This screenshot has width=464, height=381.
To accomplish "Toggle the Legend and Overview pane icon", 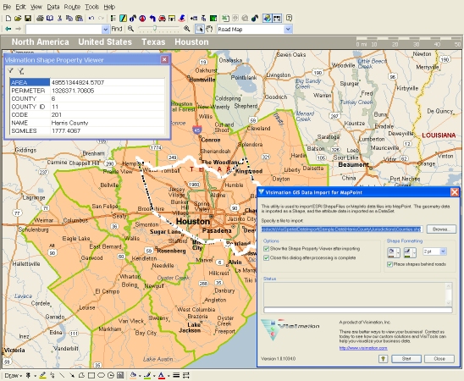I will click(x=113, y=19).
